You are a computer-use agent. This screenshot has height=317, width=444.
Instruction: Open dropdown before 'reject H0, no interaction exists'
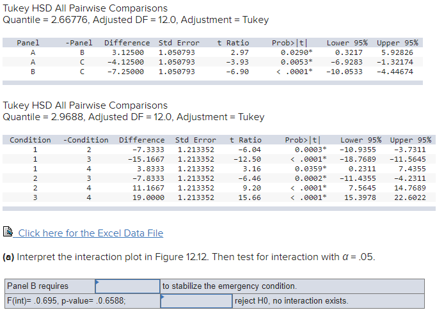(x=196, y=301)
